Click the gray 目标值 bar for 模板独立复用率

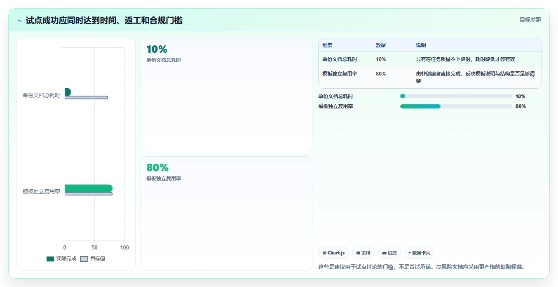pyautogui.click(x=89, y=194)
